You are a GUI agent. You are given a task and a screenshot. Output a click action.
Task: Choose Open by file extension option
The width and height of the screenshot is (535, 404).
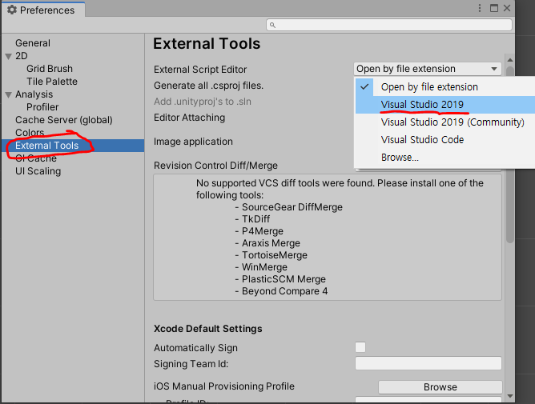445,87
